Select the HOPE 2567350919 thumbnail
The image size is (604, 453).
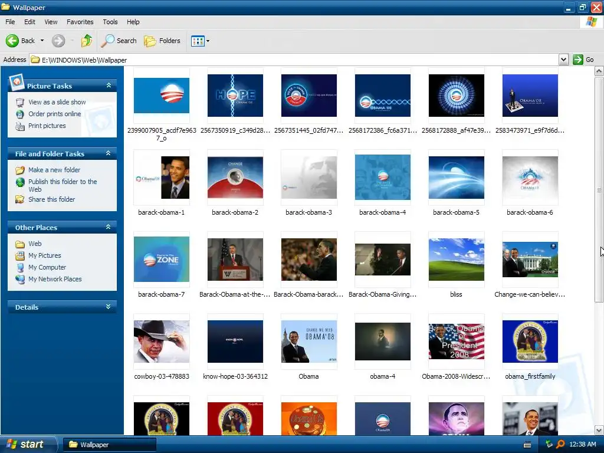click(x=235, y=96)
